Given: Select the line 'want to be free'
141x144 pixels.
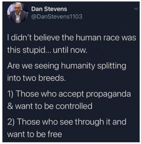Looking at the screenshot, I should (x=35, y=134).
